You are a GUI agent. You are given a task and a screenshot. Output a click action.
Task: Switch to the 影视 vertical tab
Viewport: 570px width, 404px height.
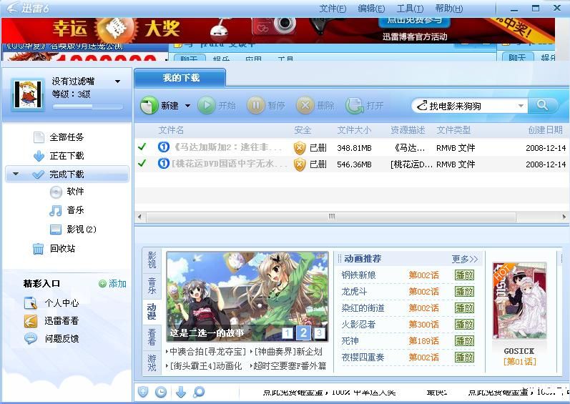[x=152, y=260]
